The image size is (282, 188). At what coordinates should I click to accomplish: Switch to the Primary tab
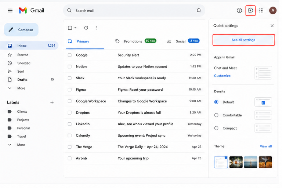(x=85, y=41)
